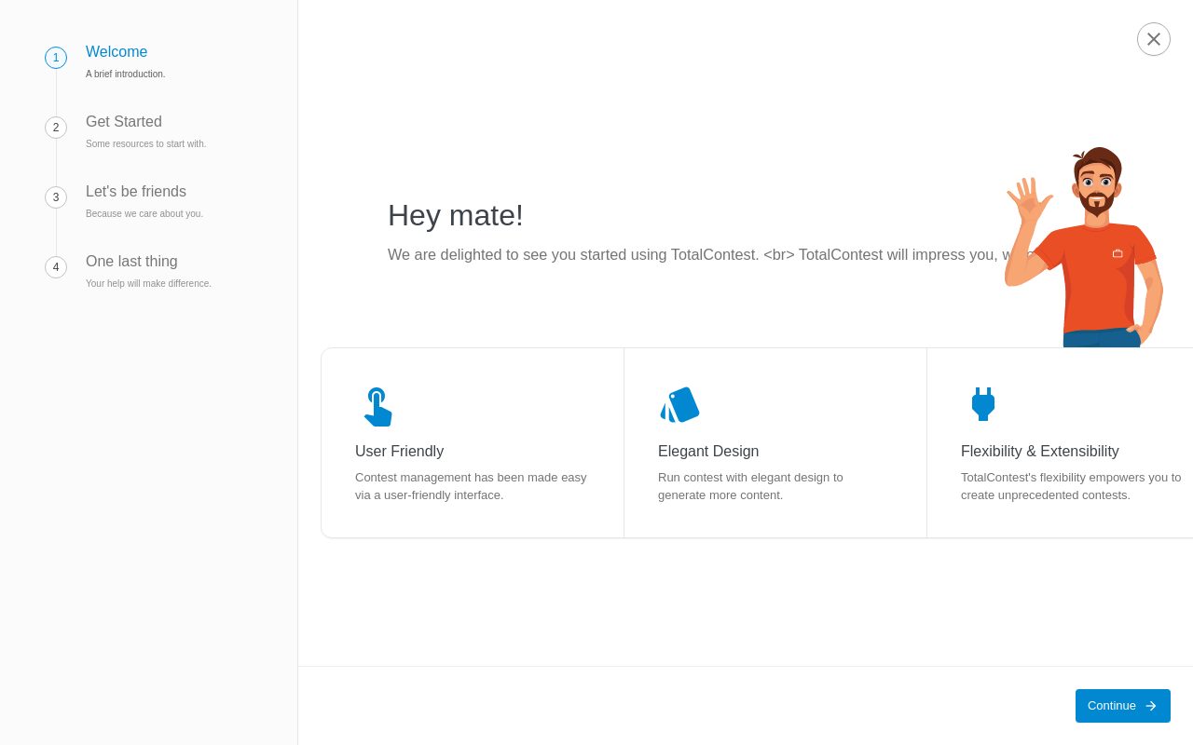Switch to Let's be friends step
Image resolution: width=1193 pixels, height=745 pixels.
coord(136,192)
